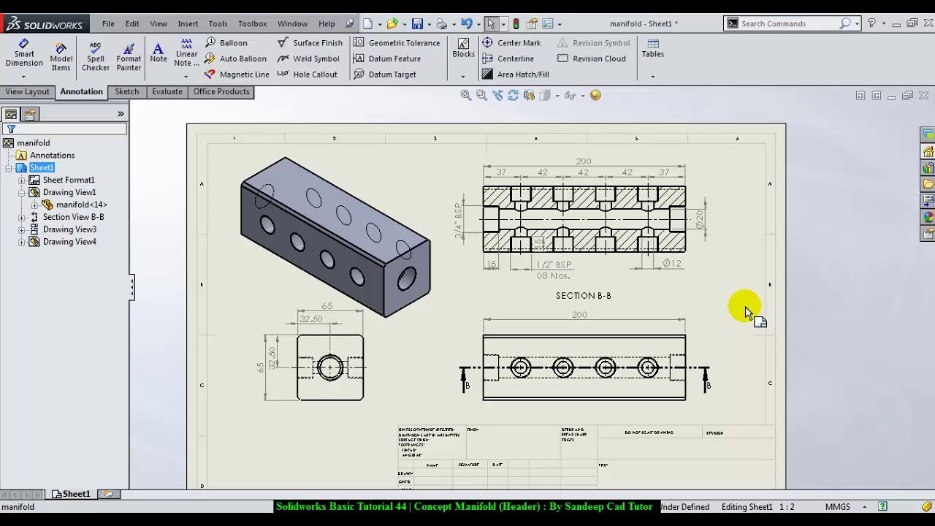Click the filter funnel icon
The height and width of the screenshot is (526, 935).
tap(11, 129)
